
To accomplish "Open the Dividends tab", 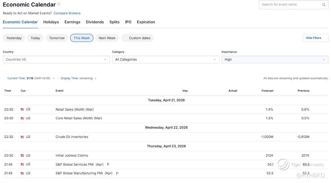I will coord(95,22).
